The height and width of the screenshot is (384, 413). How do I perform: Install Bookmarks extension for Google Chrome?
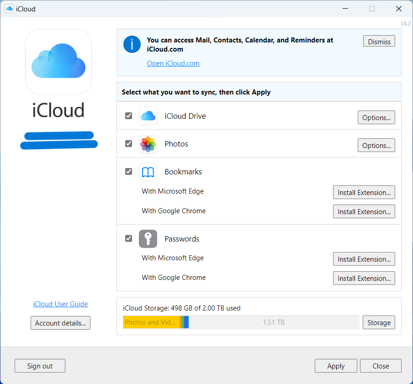(364, 211)
